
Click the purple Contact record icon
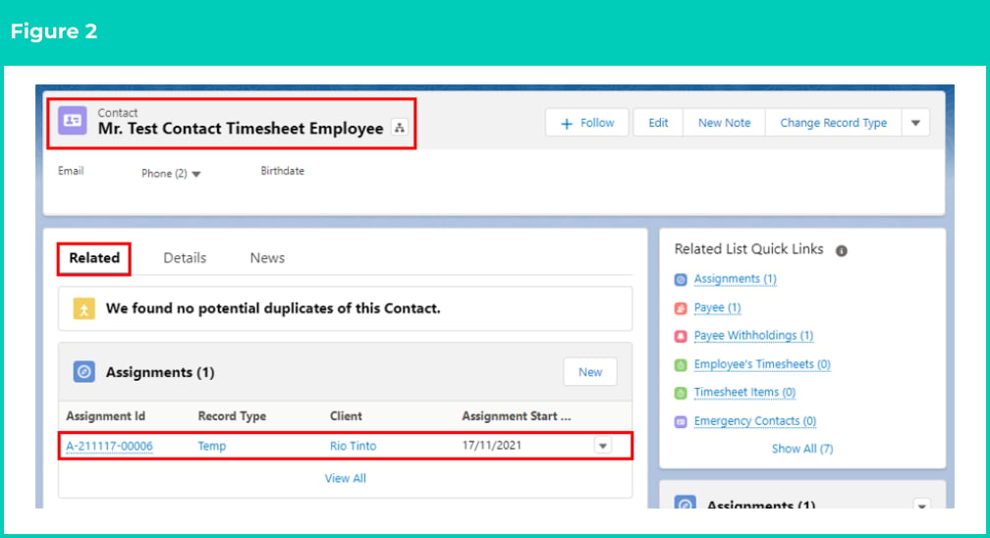tap(72, 120)
